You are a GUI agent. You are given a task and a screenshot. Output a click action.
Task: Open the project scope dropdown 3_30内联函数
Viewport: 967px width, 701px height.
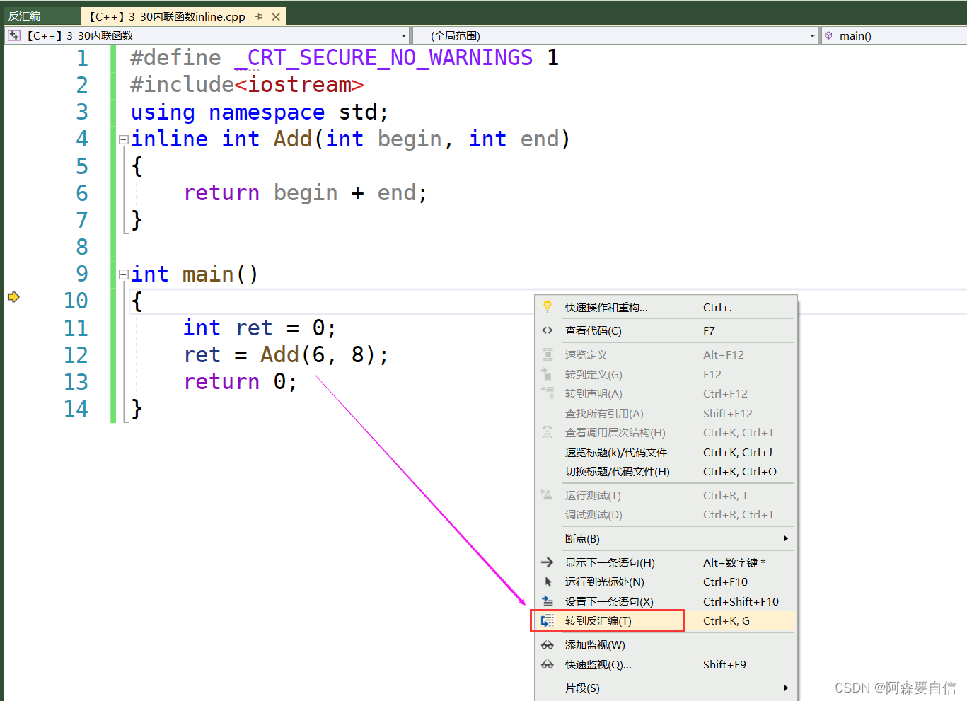[208, 35]
